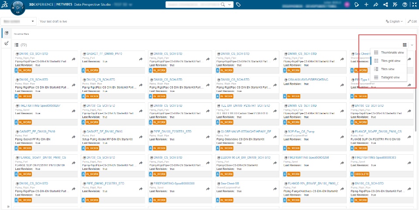Select the objects cube sidebar tab
Viewport: 419px width, 210px height.
tap(7, 33)
